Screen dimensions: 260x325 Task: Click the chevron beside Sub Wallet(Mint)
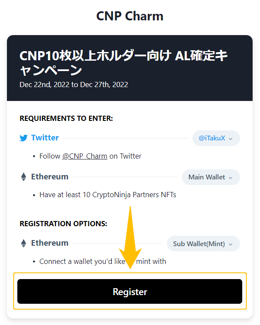[x=231, y=244]
